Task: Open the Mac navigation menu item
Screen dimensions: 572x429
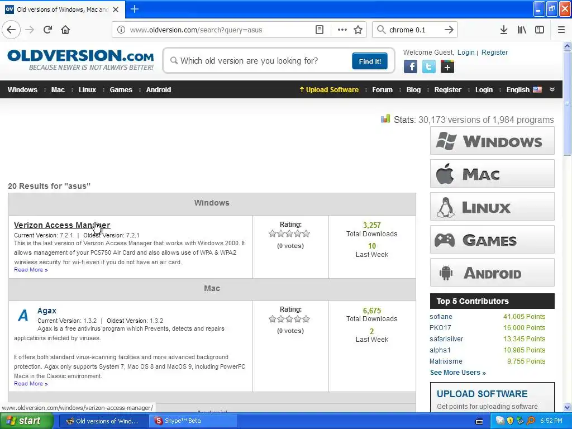Action: (x=58, y=90)
